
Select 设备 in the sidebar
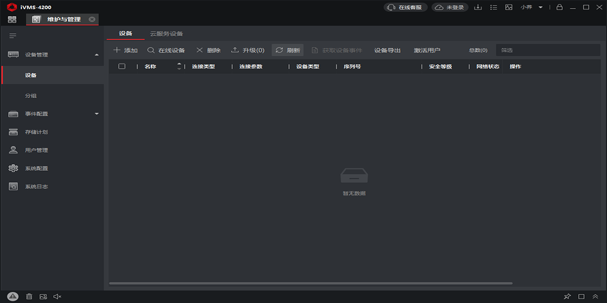tap(52, 75)
